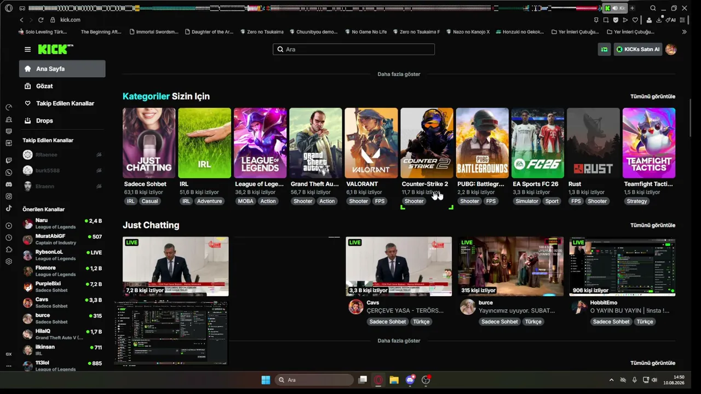Viewport: 701px width, 394px height.
Task: Open HobbitEmo live stream thumbnail
Action: coord(622,266)
